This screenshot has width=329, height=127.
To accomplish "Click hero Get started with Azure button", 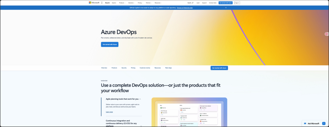I will tap(110, 44).
